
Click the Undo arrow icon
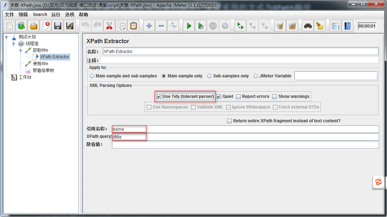pos(85,26)
